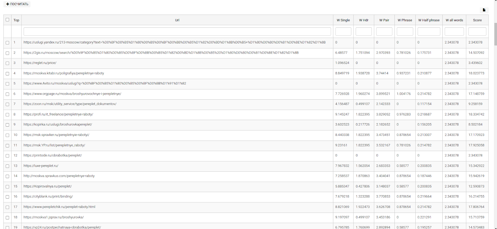
Task: Click the W Pair filter input
Action: point(384,31)
